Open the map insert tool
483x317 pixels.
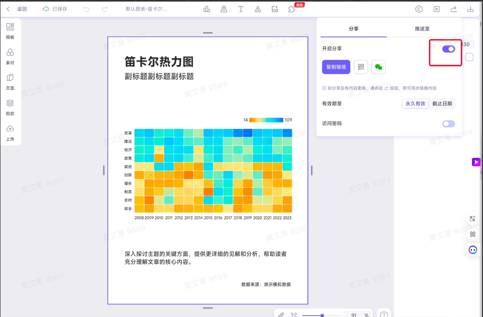point(224,9)
